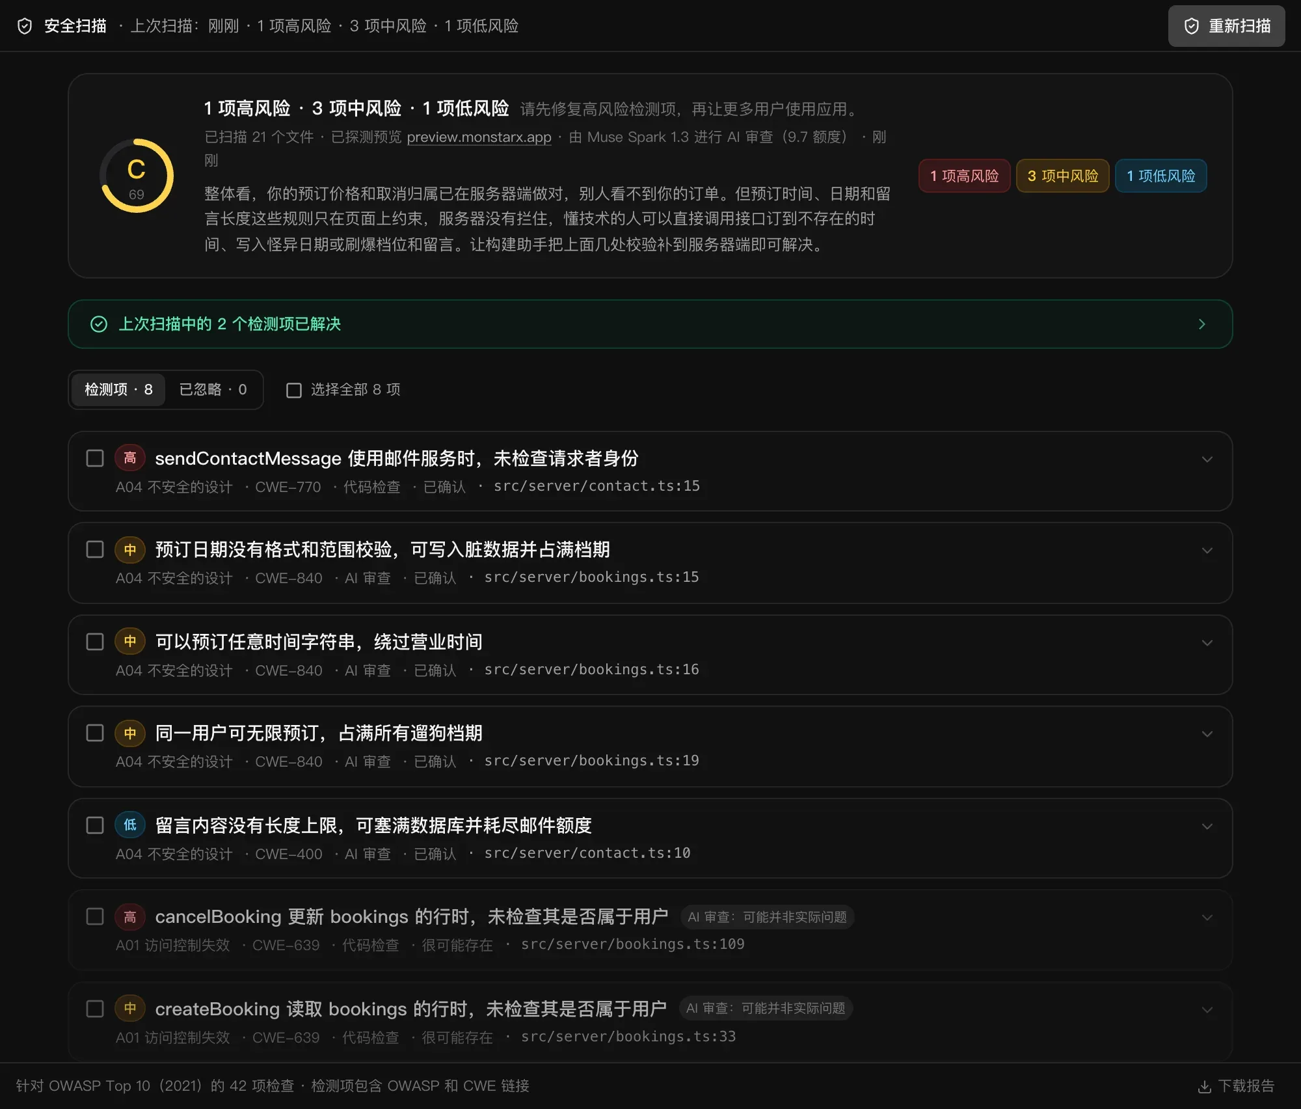Select checkbox for 同一用户可无限预订 finding

pos(95,733)
